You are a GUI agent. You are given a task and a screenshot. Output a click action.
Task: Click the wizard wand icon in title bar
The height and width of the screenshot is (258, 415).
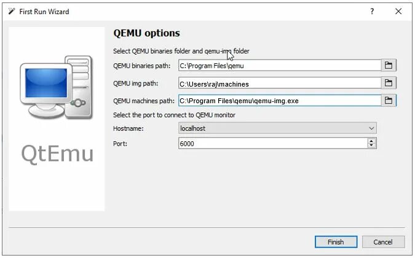pyautogui.click(x=12, y=12)
